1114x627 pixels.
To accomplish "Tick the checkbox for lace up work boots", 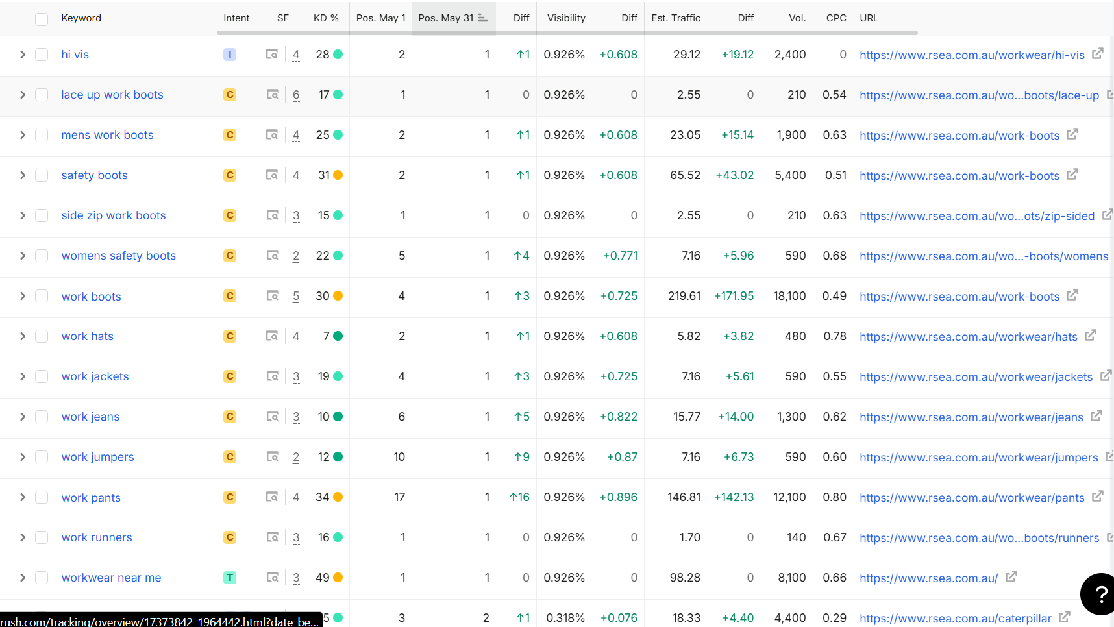I will tap(42, 95).
